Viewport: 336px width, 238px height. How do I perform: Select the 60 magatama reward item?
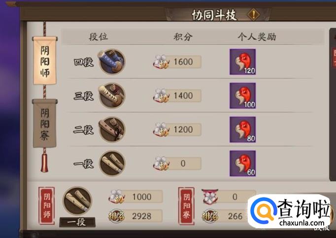[242, 163]
